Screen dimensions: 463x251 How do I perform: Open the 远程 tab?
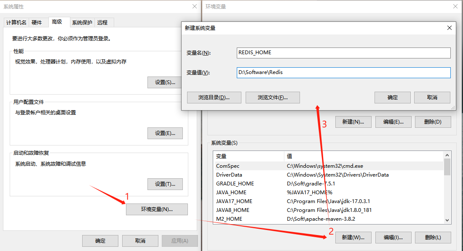pyautogui.click(x=102, y=22)
